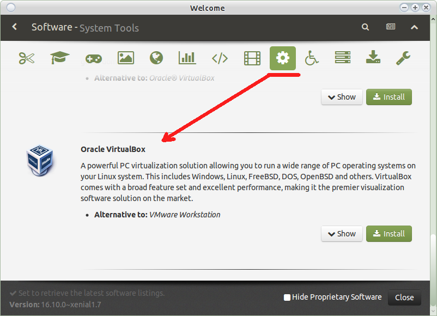Click the Software heading in header
The height and width of the screenshot is (316, 437).
(52, 27)
